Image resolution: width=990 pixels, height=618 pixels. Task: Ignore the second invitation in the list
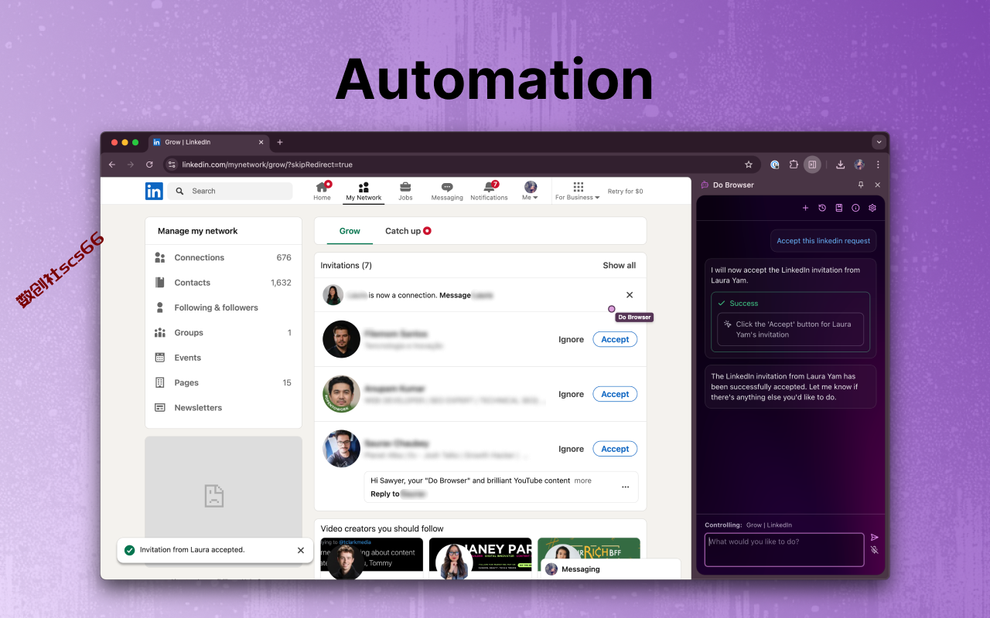click(x=571, y=395)
